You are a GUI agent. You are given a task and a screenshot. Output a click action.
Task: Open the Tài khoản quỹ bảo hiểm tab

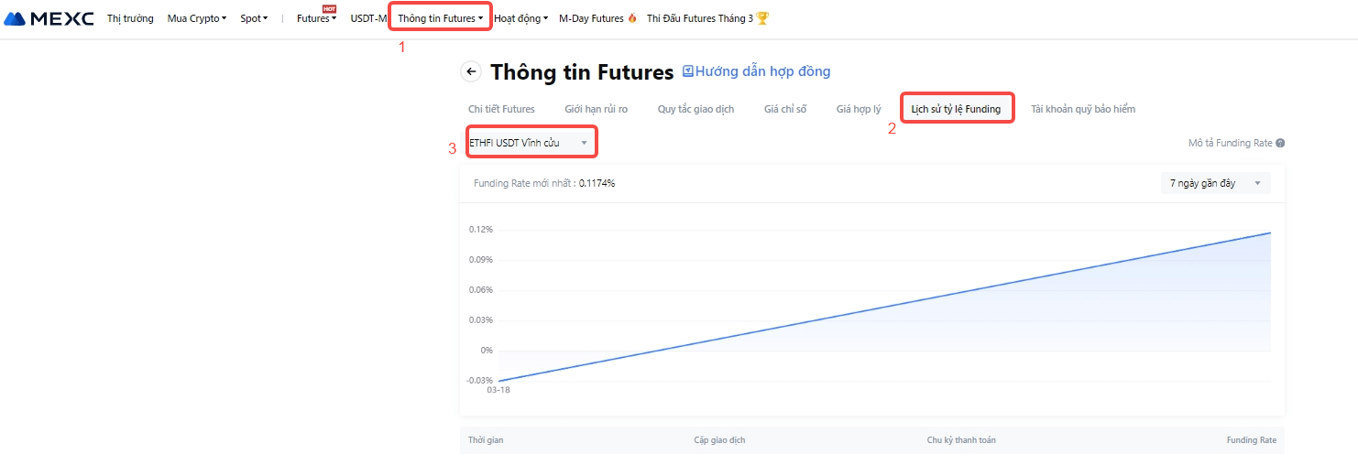1082,109
